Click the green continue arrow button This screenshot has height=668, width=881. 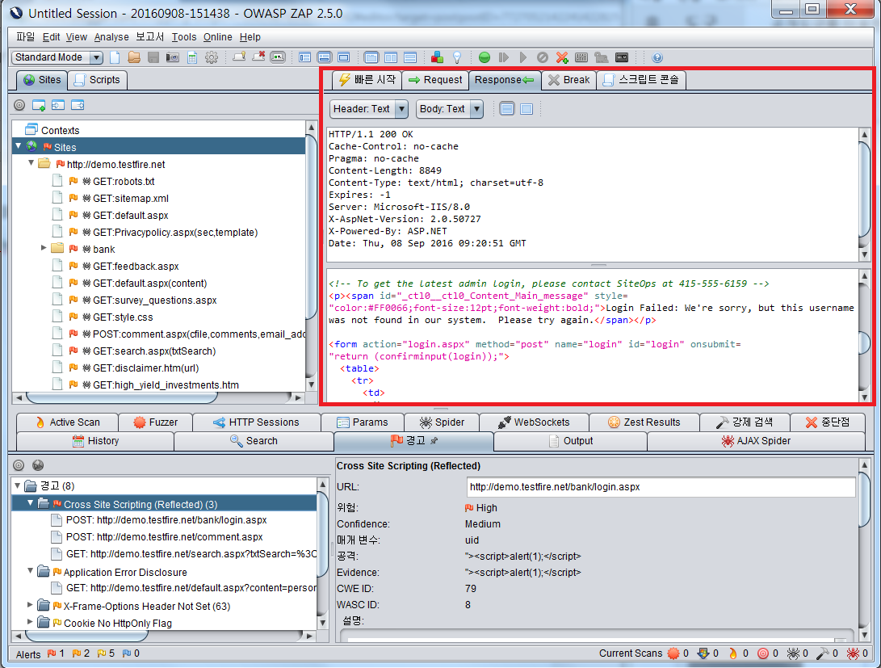pyautogui.click(x=522, y=57)
